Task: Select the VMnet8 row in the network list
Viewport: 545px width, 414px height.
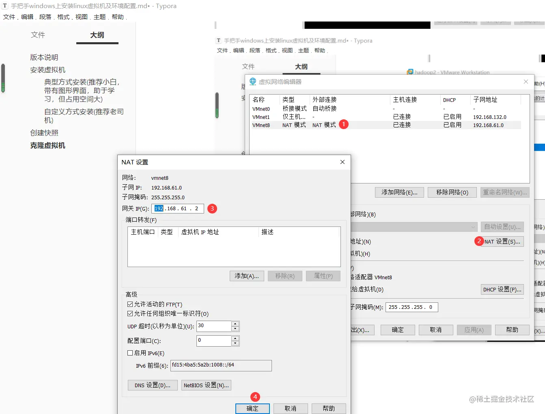Action: coord(386,125)
